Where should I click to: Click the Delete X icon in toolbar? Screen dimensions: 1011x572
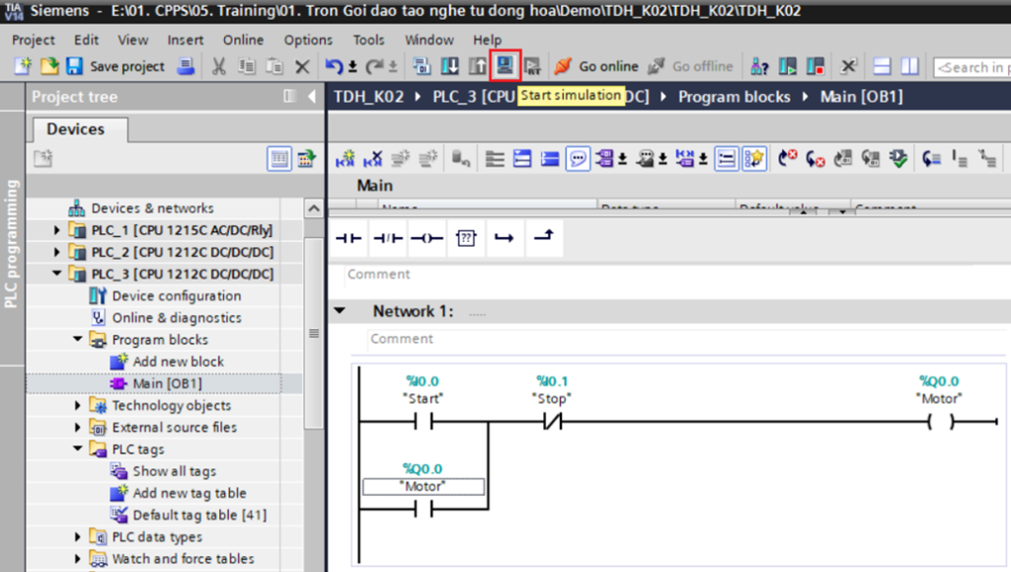(x=302, y=67)
